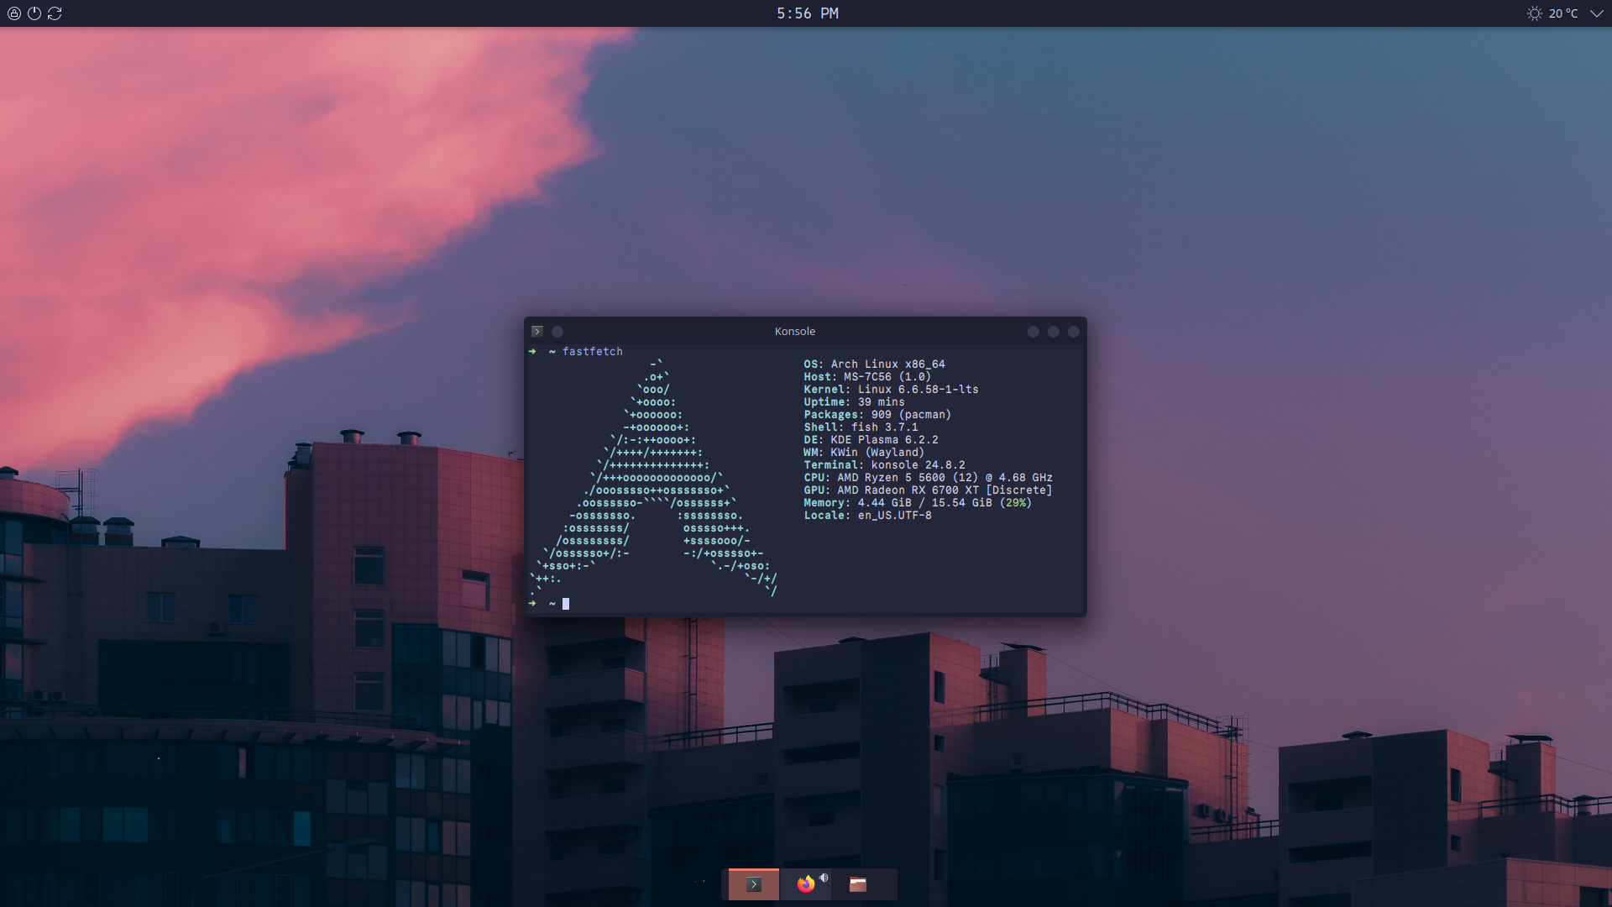The height and width of the screenshot is (907, 1612).
Task: Toggle the Konsole pin-on-all-desktops circle button
Action: [557, 332]
